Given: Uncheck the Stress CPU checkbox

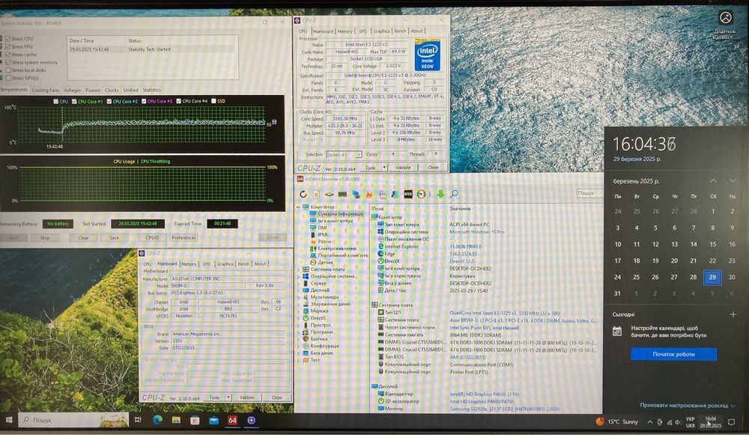Looking at the screenshot, I should 8,39.
